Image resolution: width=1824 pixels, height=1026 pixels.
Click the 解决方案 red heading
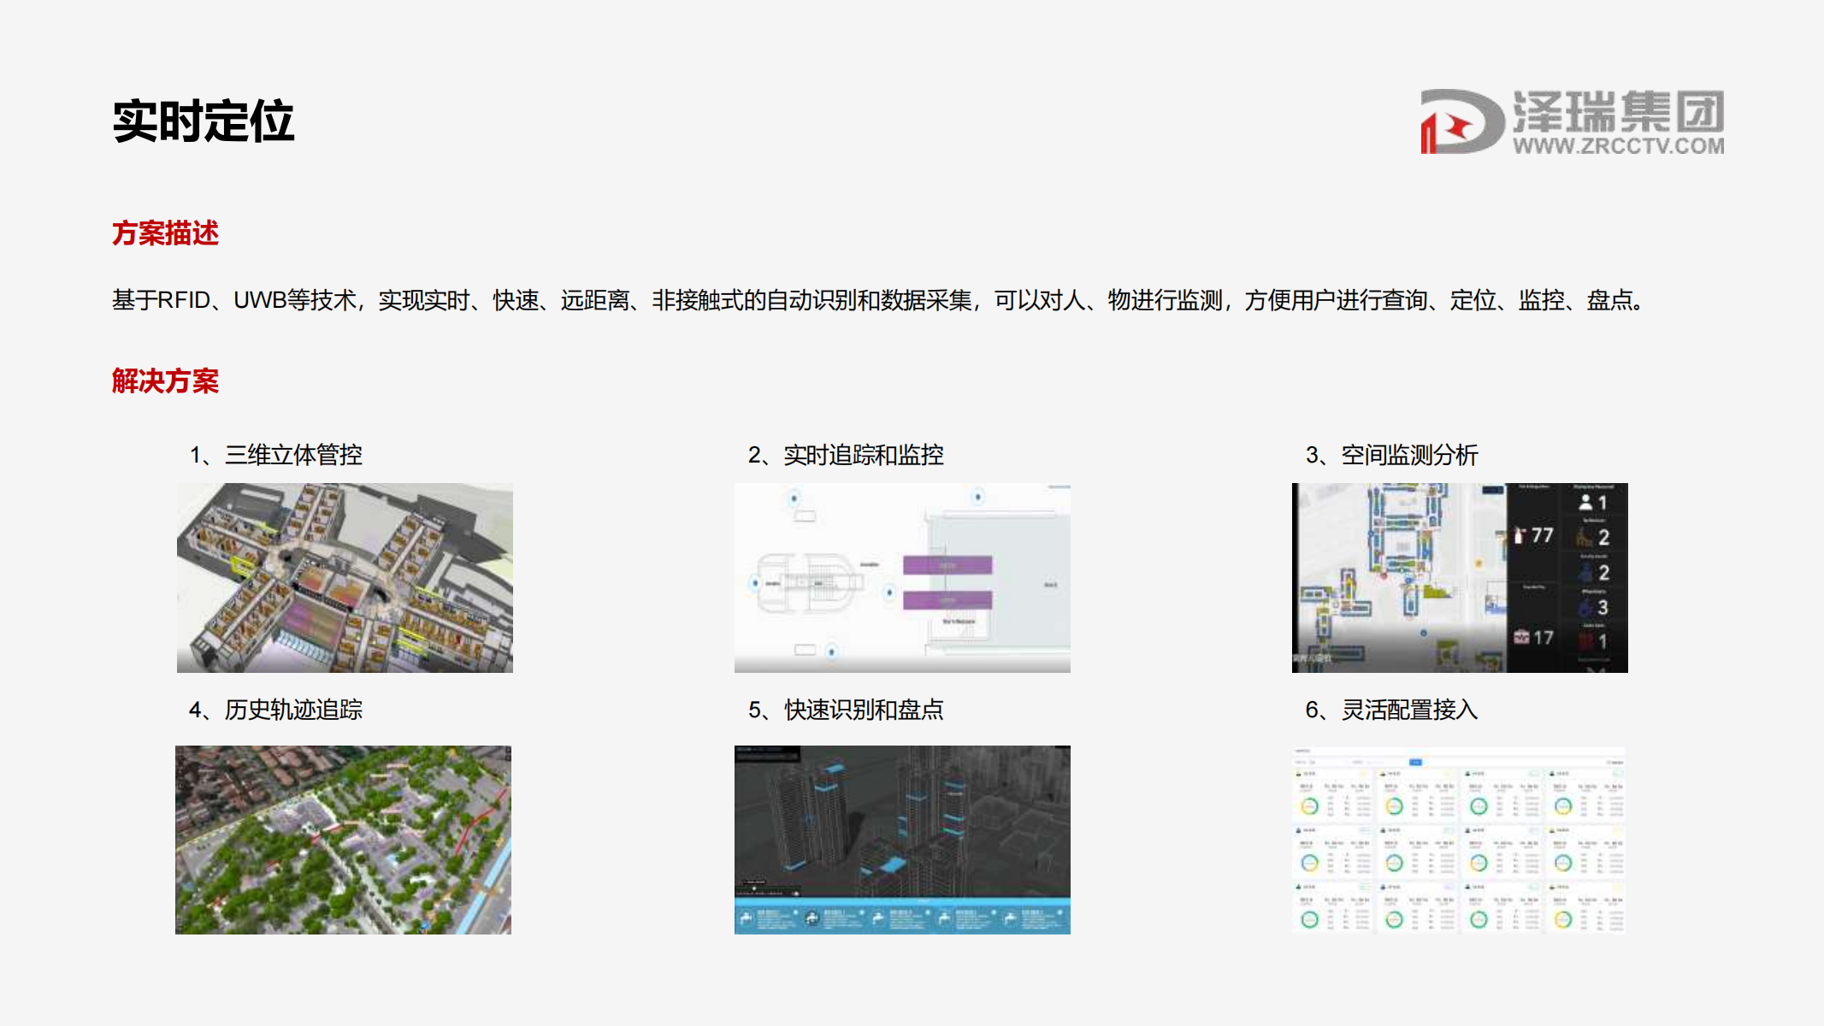coord(165,381)
